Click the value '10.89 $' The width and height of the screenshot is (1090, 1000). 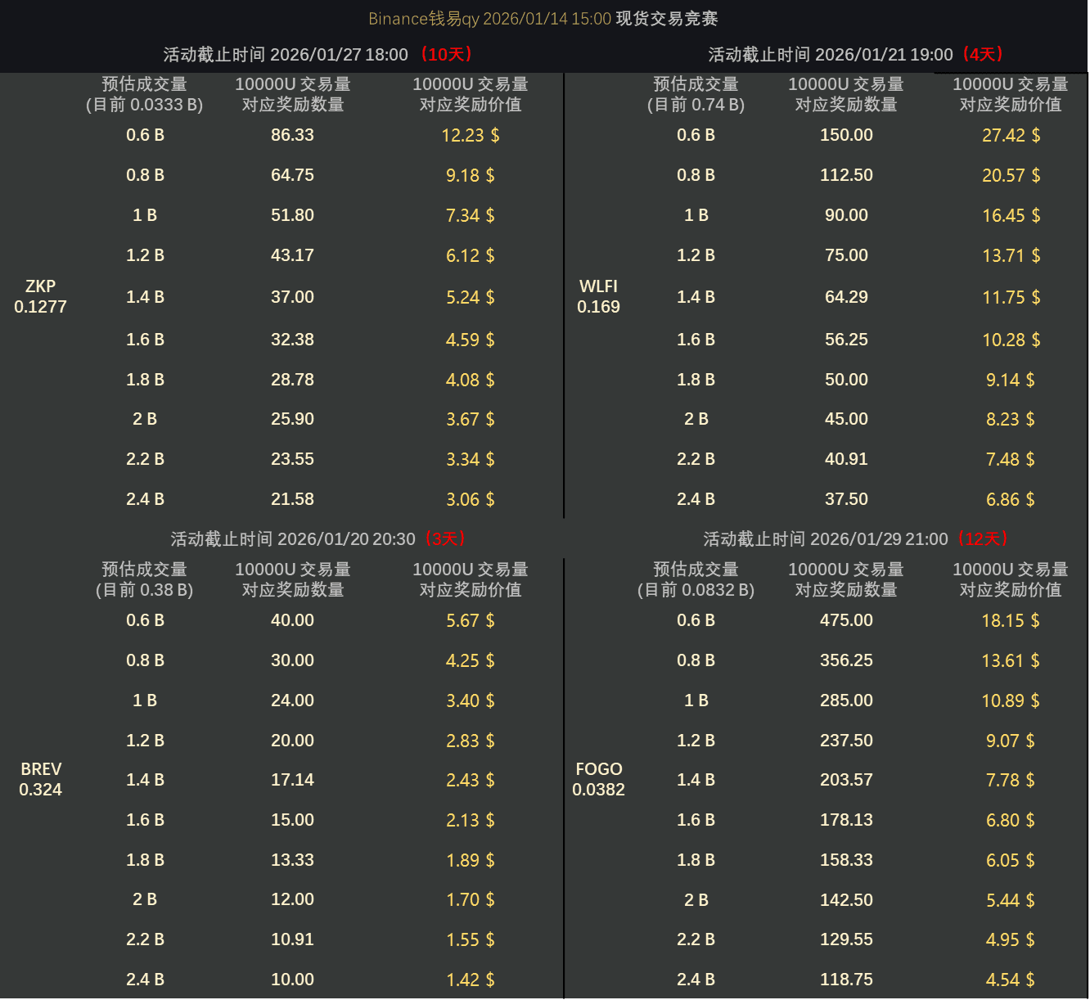click(x=1011, y=701)
